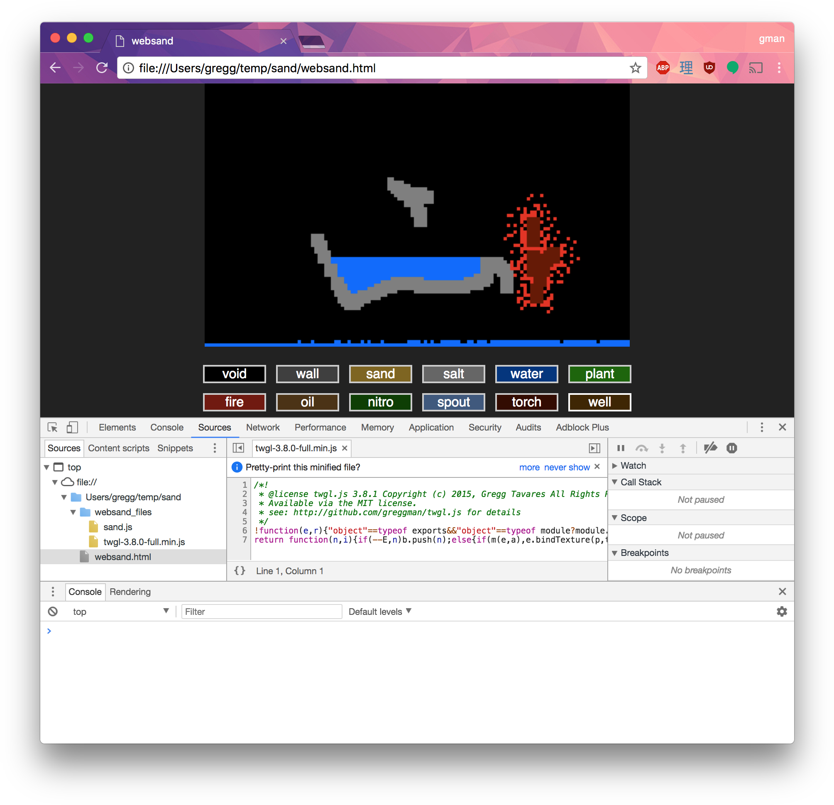Open the Rendering drawer tab
The height and width of the screenshot is (805, 834).
130,592
